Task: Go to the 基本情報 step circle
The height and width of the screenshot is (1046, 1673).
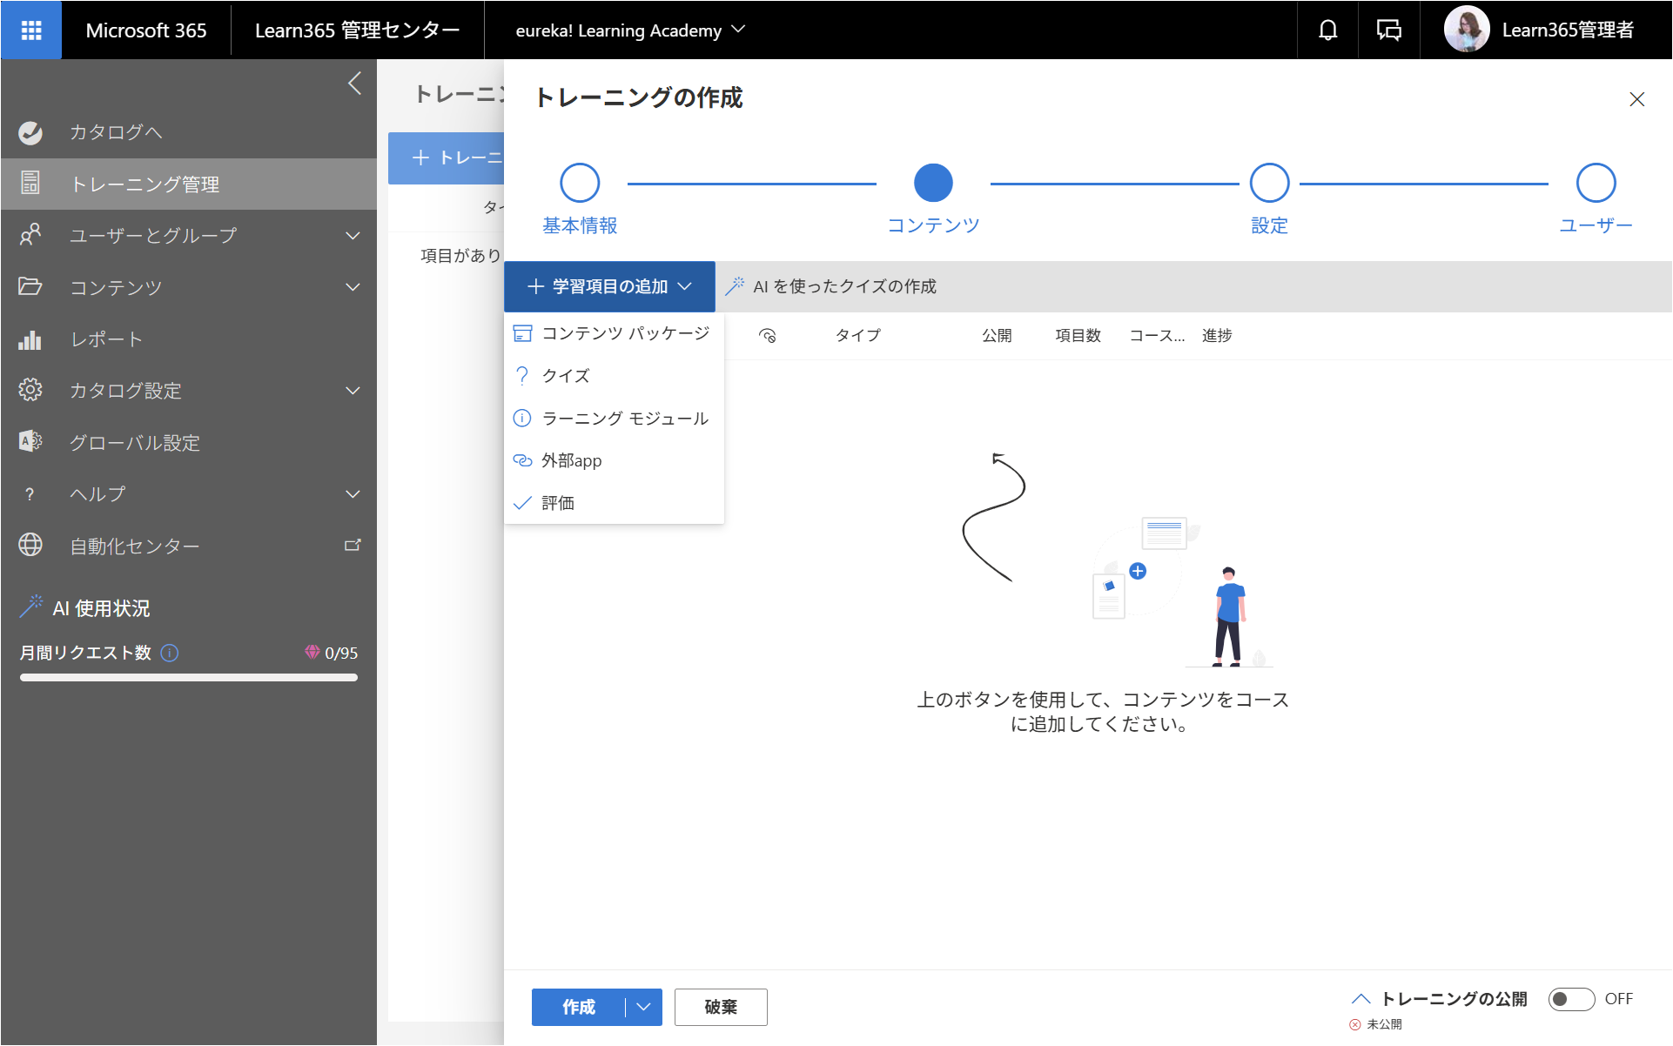Action: pyautogui.click(x=580, y=183)
